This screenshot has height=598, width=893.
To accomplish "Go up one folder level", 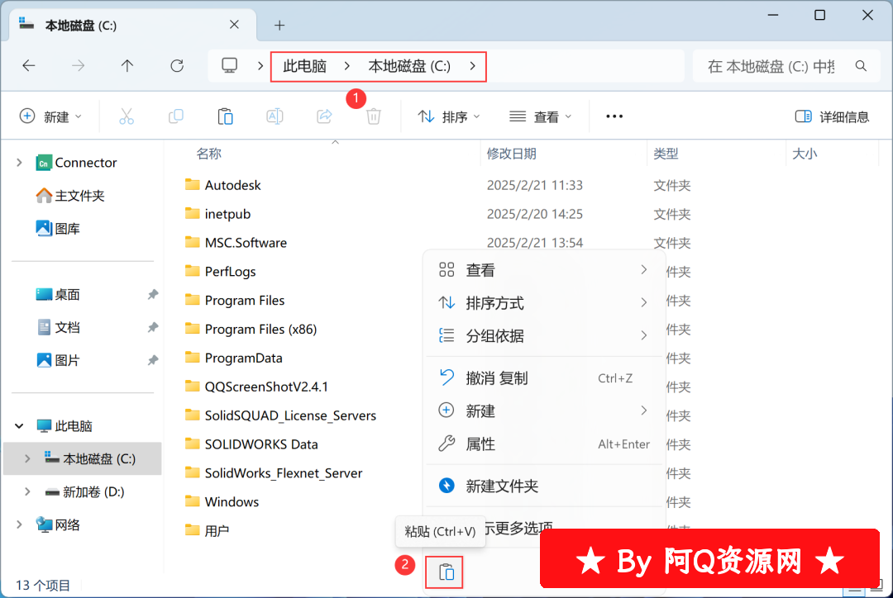I will pos(127,66).
